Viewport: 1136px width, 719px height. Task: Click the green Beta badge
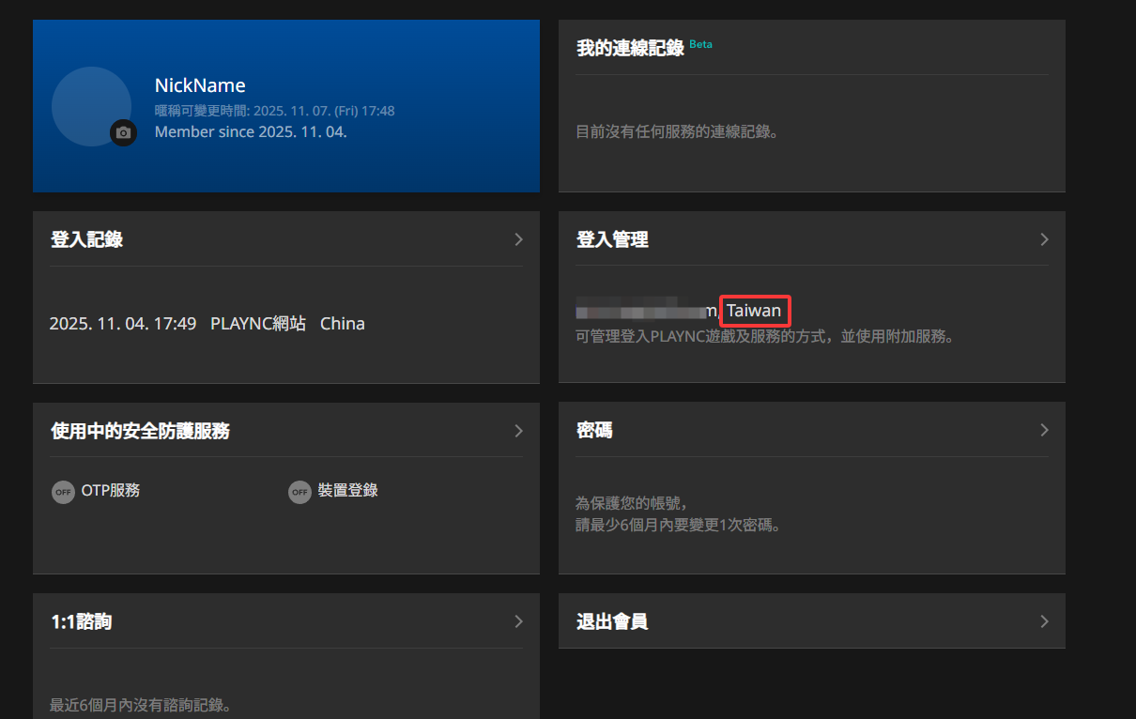pos(700,44)
